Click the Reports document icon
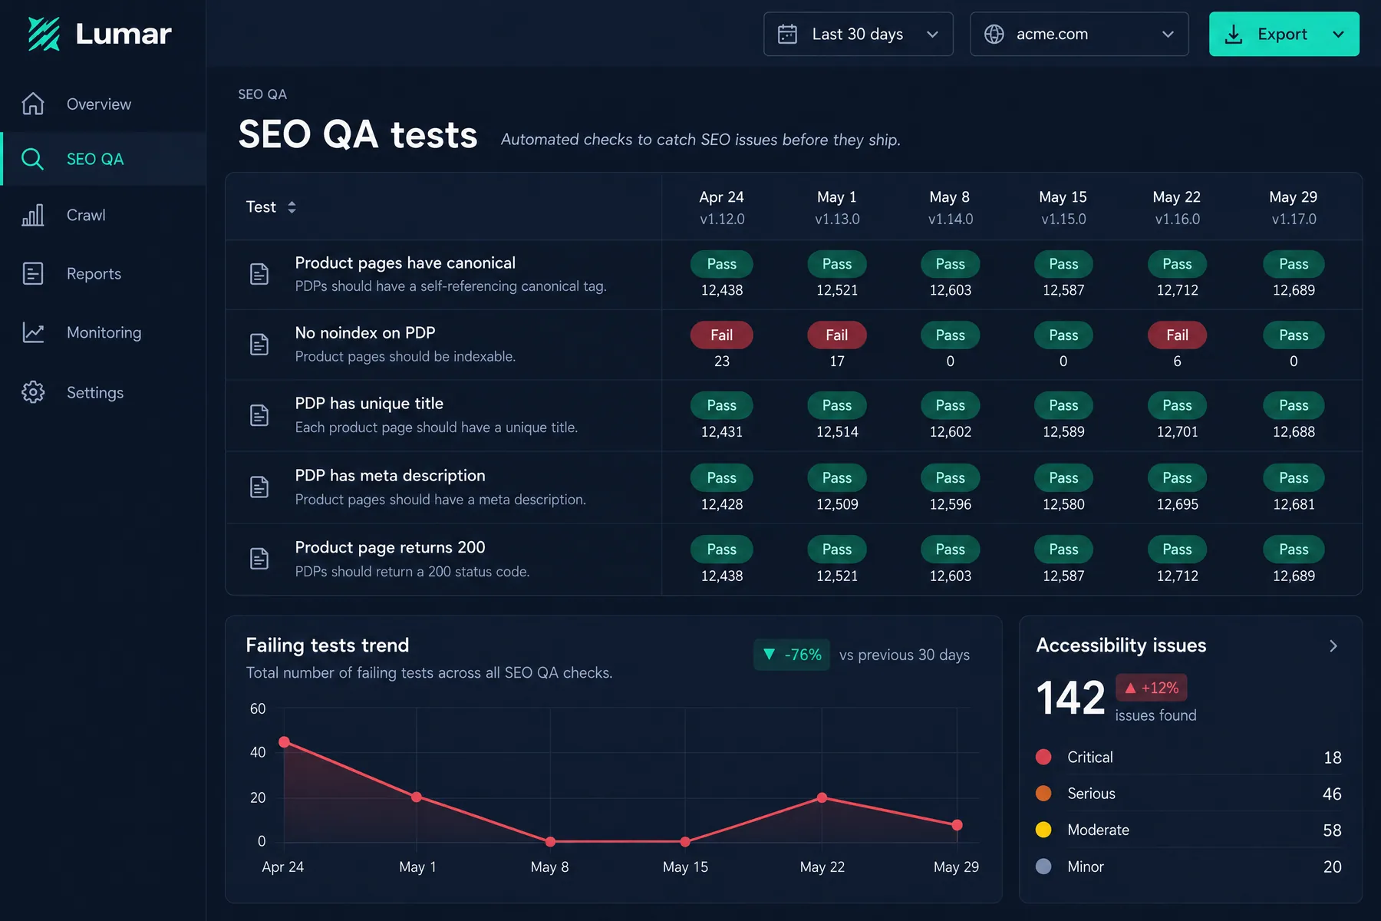This screenshot has width=1381, height=921. [x=33, y=273]
